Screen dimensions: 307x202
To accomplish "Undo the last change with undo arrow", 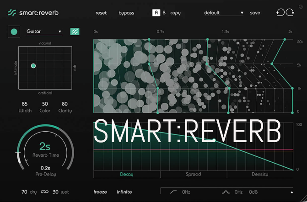I will coord(280,13).
